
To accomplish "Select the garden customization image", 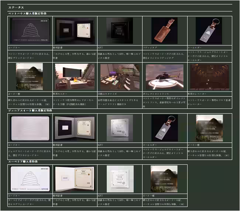I will (120, 77).
